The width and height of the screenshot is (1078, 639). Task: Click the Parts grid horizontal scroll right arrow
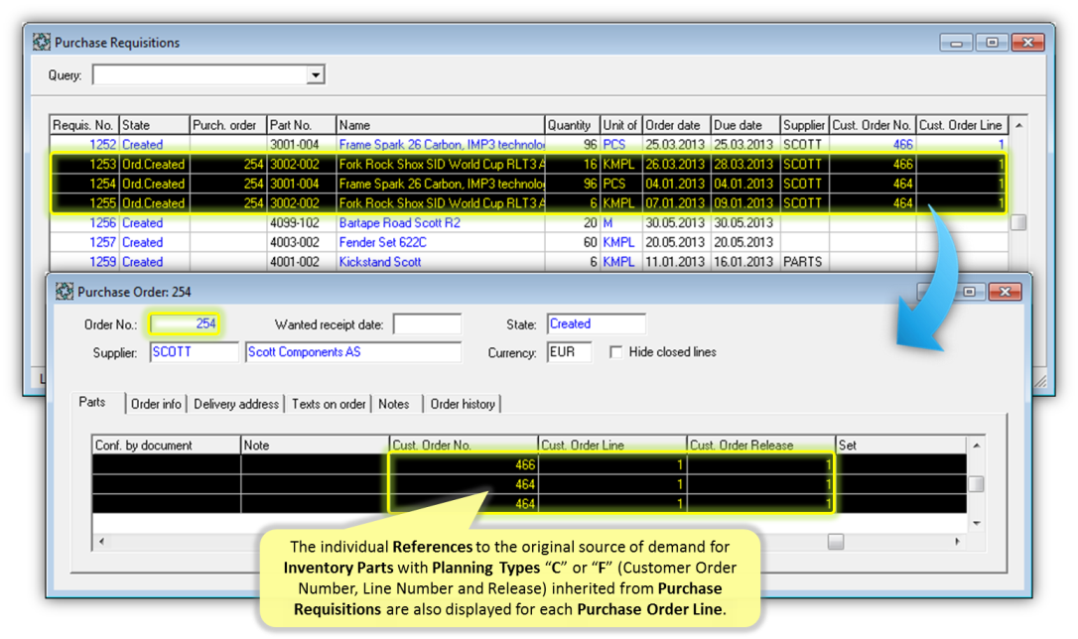(957, 542)
